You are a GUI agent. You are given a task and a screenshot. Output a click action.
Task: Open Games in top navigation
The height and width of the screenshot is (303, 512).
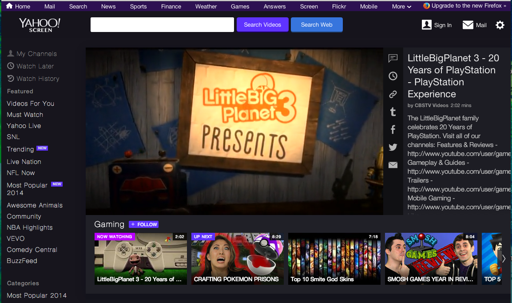(240, 7)
